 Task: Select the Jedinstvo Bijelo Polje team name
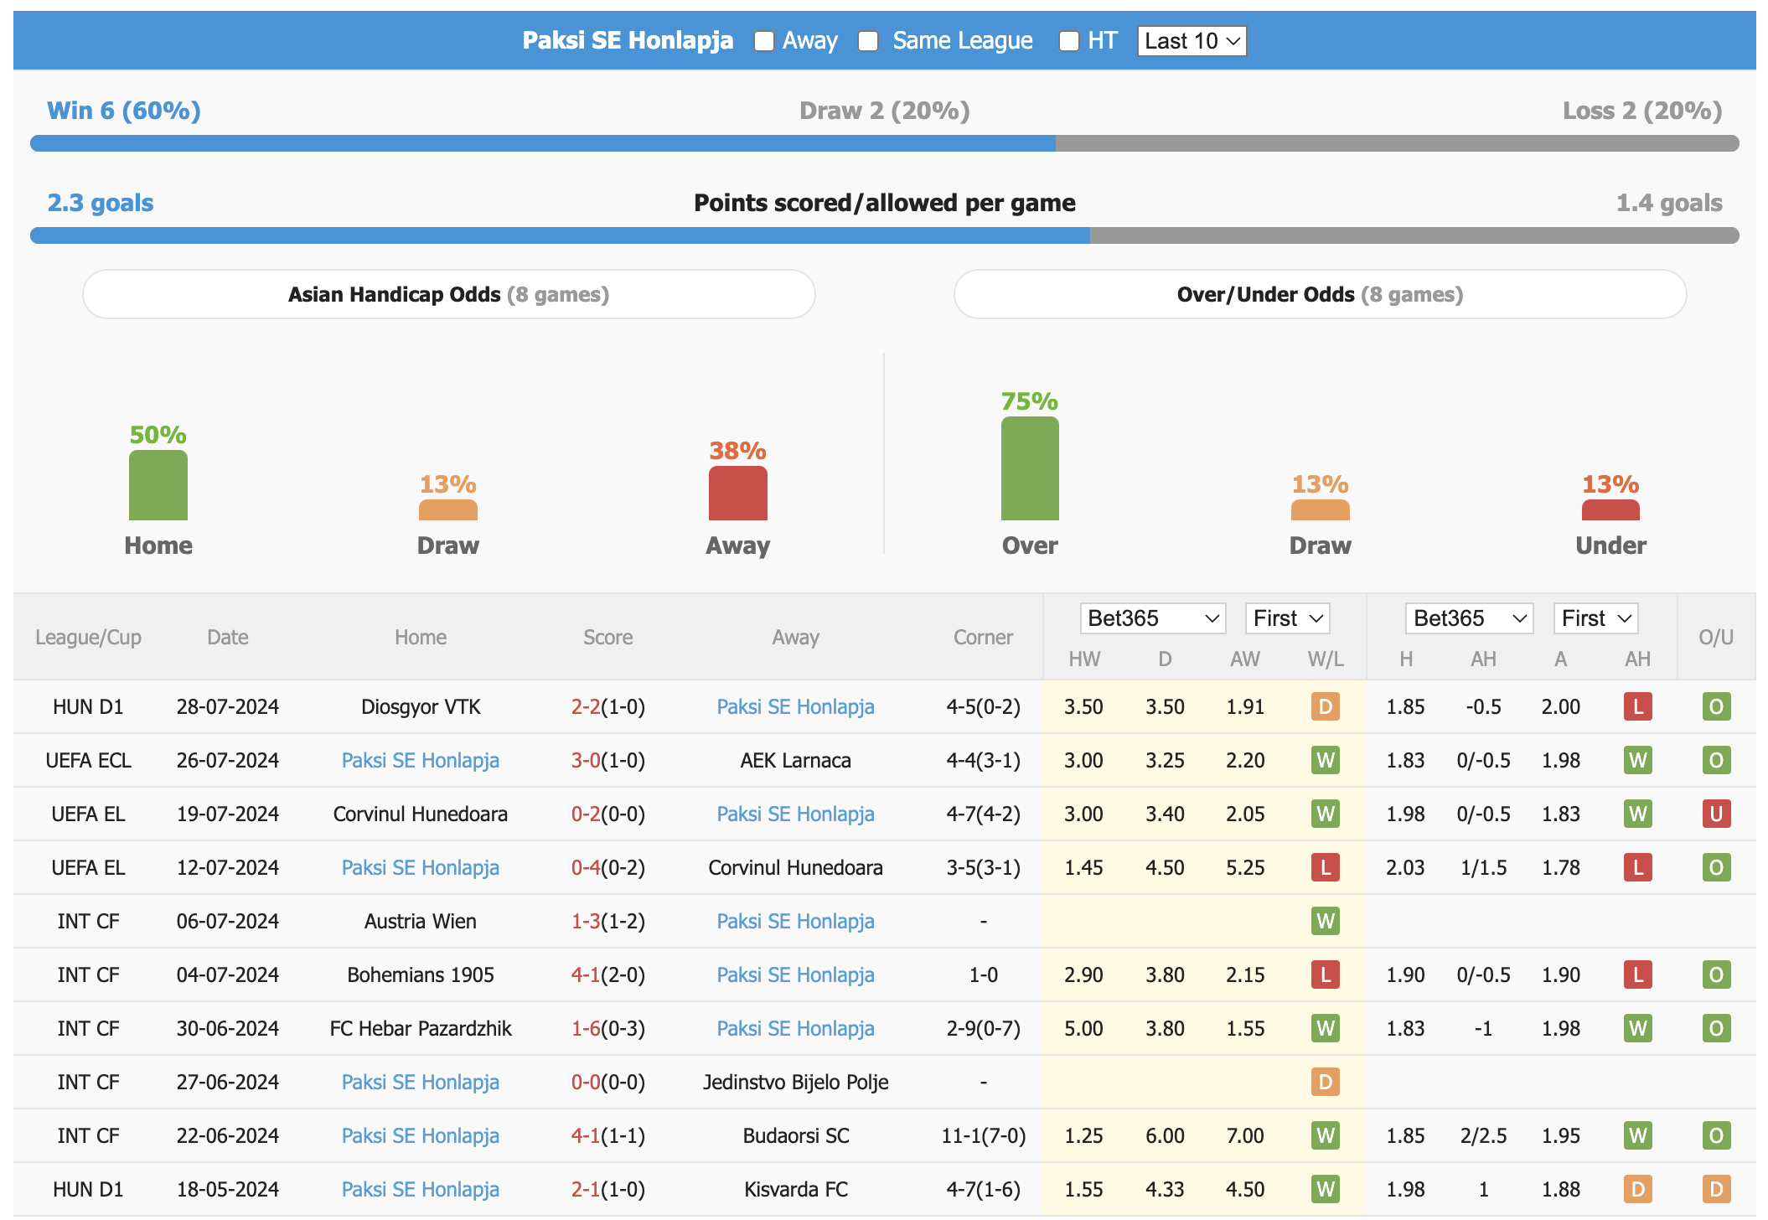(x=795, y=1082)
